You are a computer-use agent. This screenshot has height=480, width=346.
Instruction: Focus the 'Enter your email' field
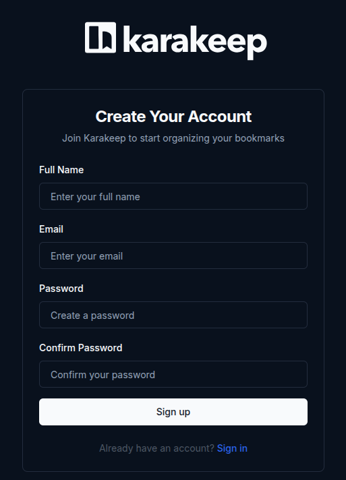[x=173, y=256]
